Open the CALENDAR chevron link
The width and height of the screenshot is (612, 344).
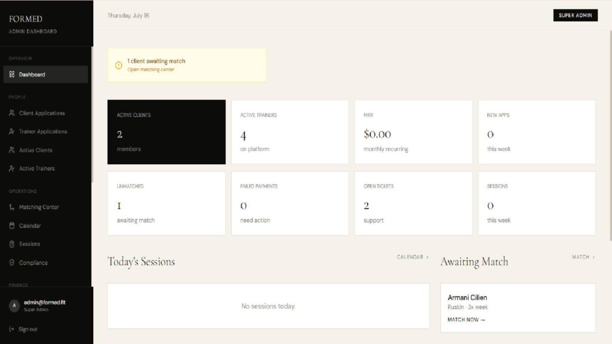(413, 257)
